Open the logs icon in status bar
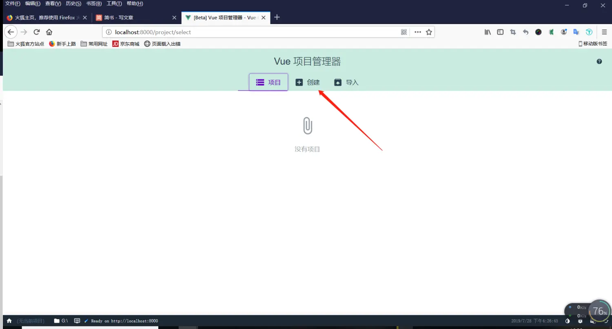 click(x=77, y=321)
